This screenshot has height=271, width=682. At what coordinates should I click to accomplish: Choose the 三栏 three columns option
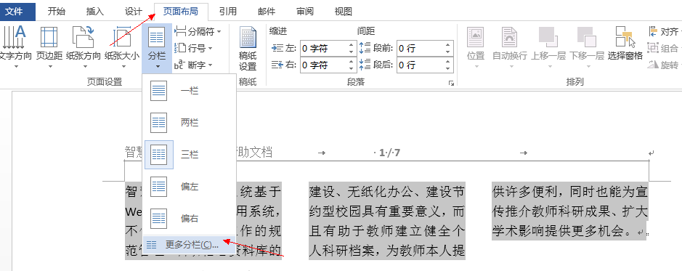coord(190,155)
